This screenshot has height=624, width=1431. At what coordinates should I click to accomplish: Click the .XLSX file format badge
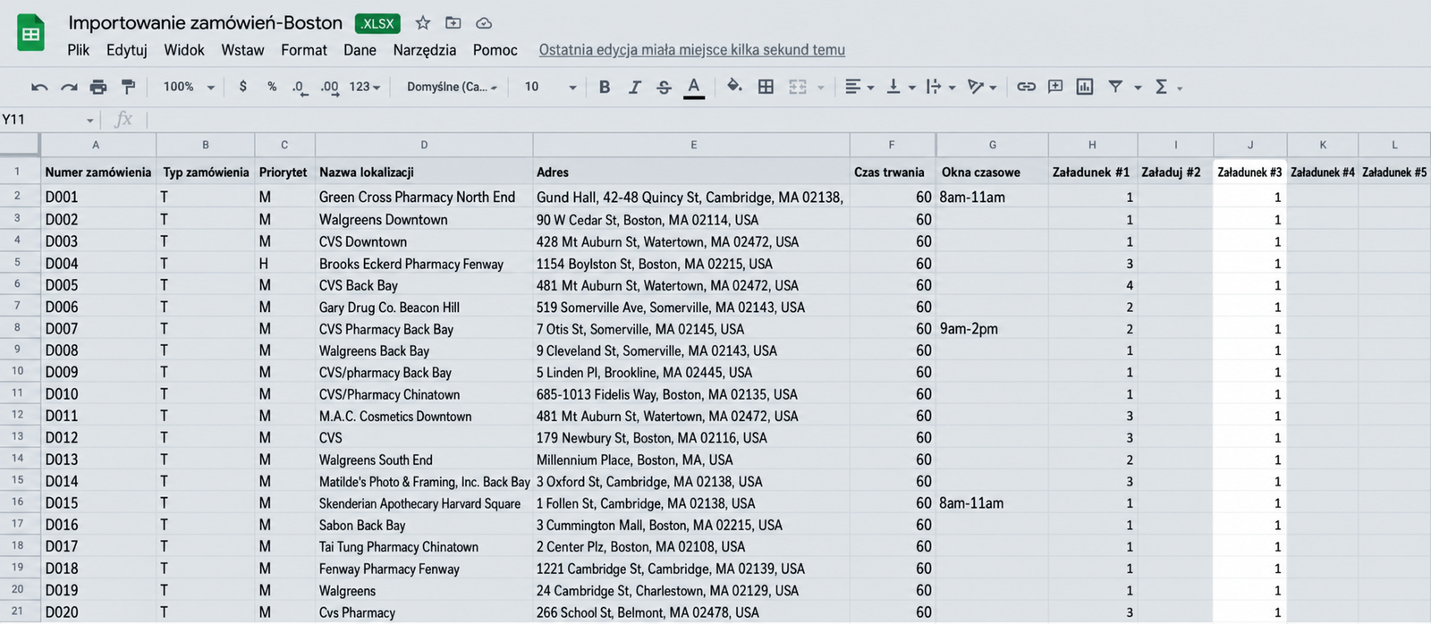377,23
